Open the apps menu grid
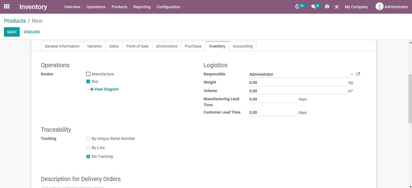This screenshot has width=412, height=188. [6, 6]
